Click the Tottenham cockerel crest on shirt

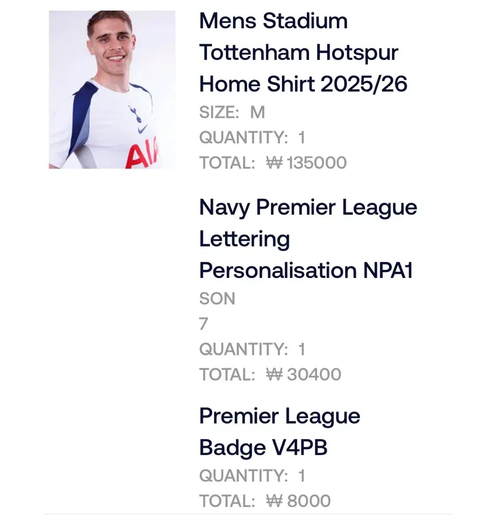[135, 114]
